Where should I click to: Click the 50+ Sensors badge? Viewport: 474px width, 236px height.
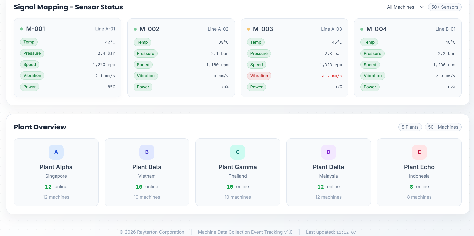(x=445, y=7)
